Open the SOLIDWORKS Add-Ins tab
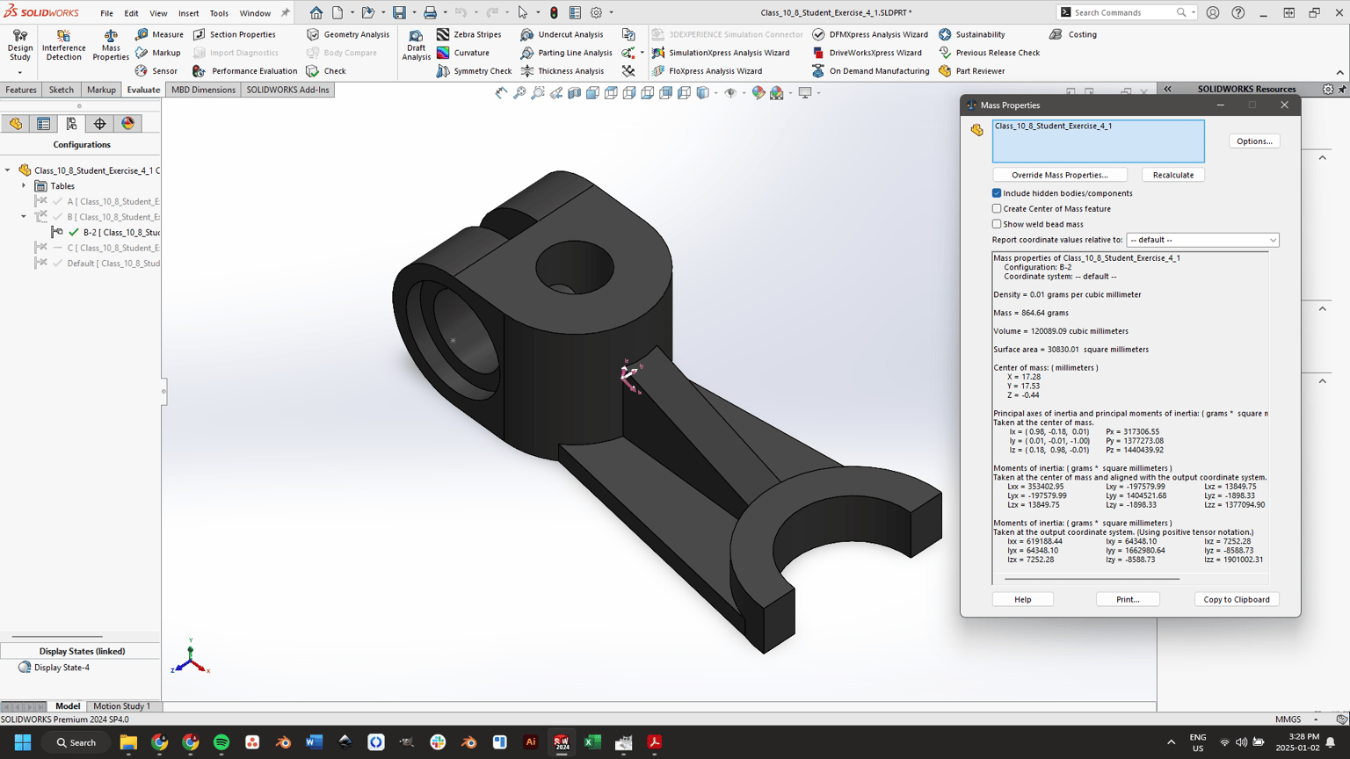This screenshot has height=759, width=1350. pos(287,90)
